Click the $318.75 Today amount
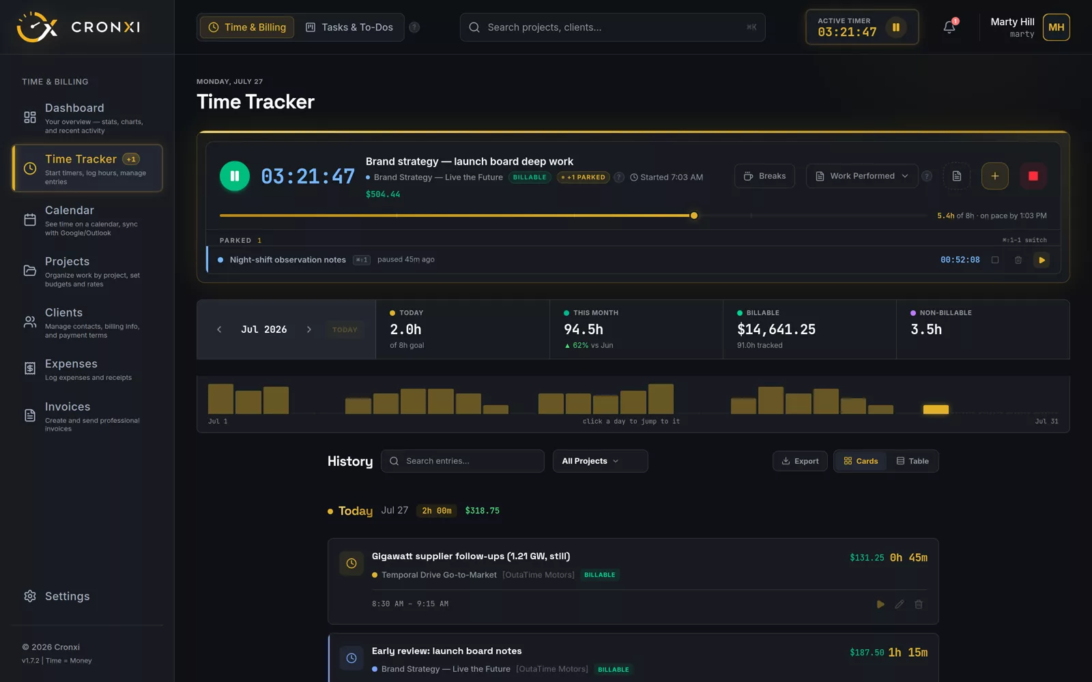The image size is (1092, 682). 482,511
